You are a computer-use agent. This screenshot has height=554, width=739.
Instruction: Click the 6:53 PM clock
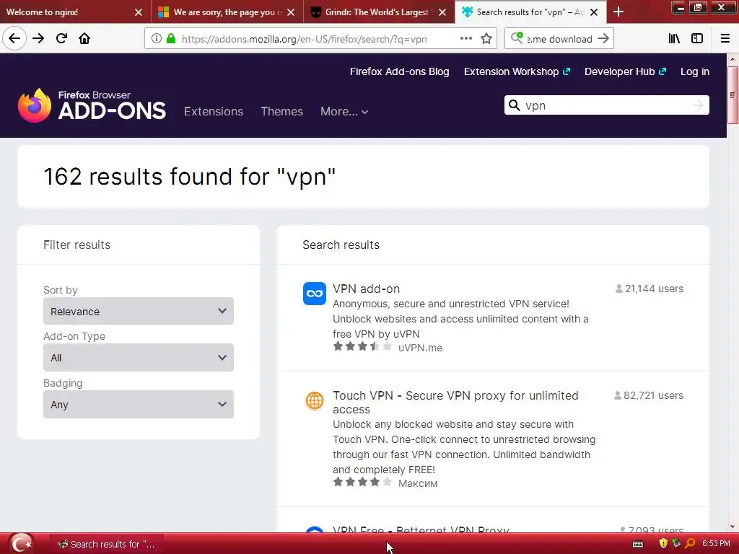[716, 544]
